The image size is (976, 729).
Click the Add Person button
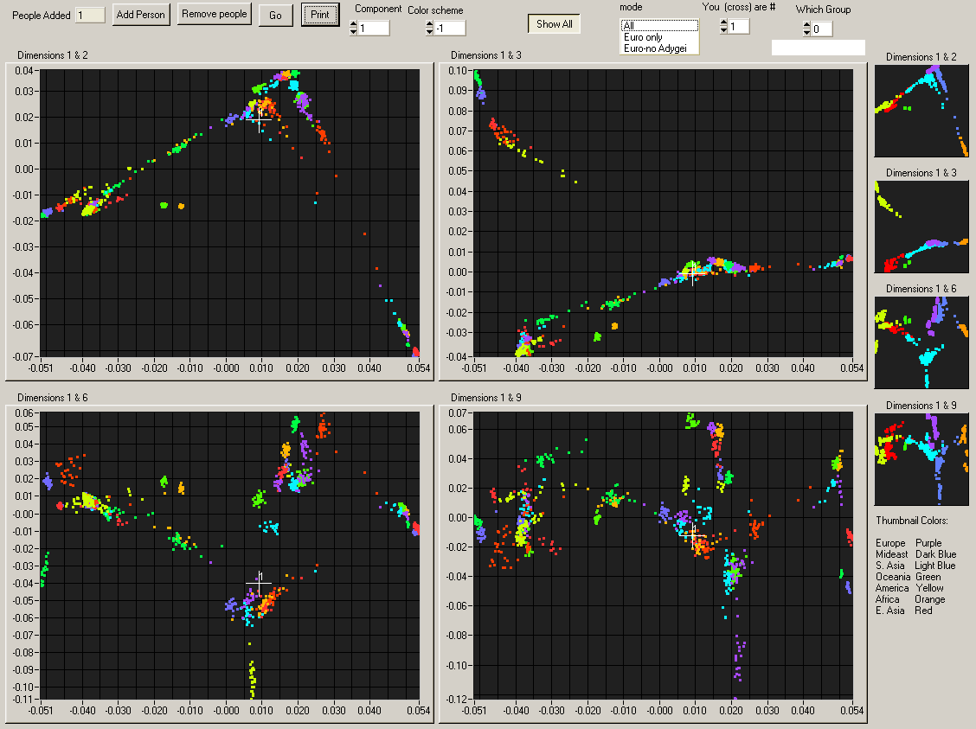point(141,15)
